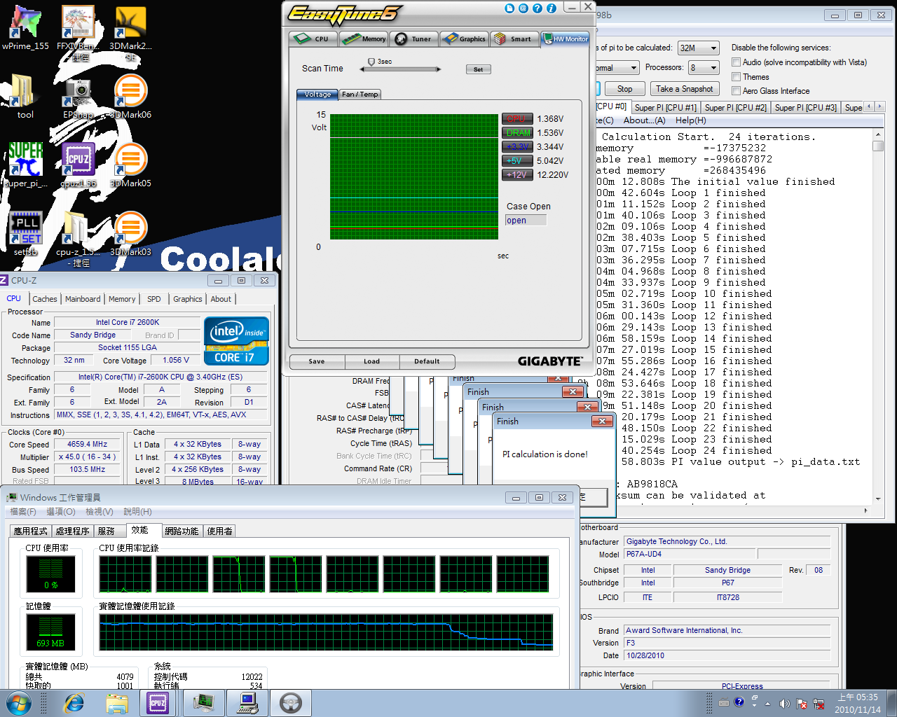897x717 pixels.
Task: Open Windows Explorer from taskbar
Action: (x=117, y=703)
